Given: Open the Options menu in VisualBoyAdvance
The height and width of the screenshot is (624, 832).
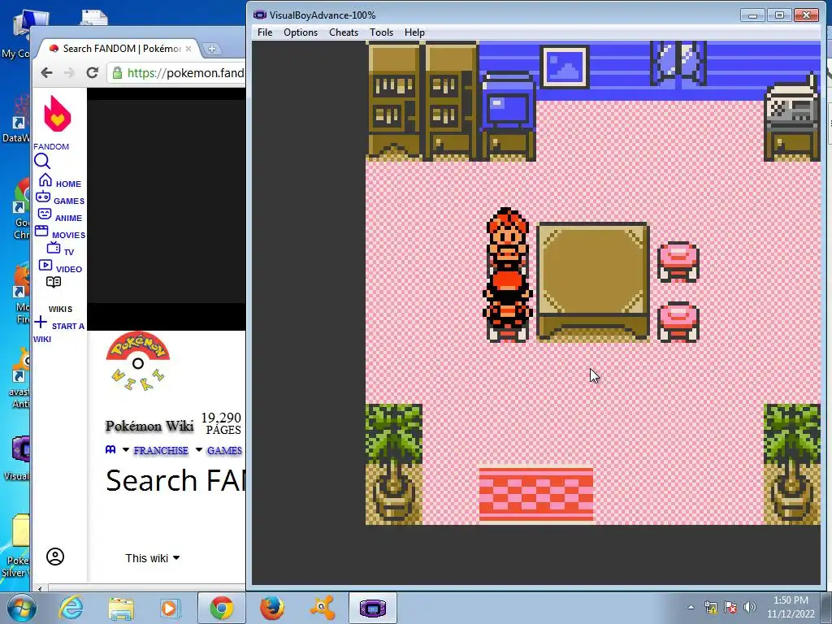Looking at the screenshot, I should [x=301, y=32].
